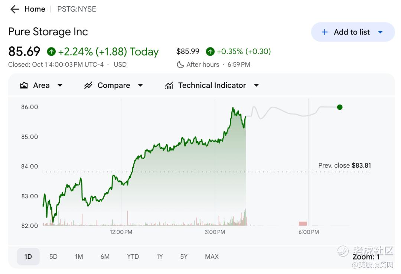Click the plus icon in Add to list
This screenshot has height=274, width=401.
(325, 32)
